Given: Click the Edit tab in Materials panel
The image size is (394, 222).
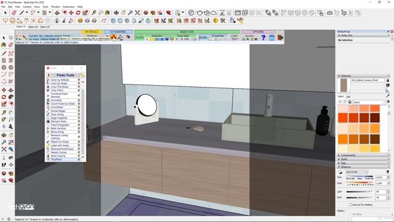Looking at the screenshot, I should coord(348,97).
